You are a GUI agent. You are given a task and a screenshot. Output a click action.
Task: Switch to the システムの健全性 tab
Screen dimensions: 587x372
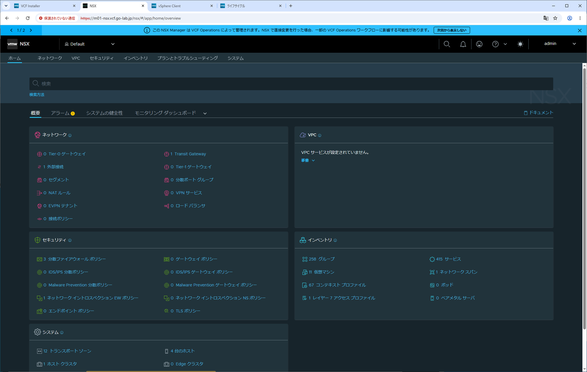coord(104,113)
